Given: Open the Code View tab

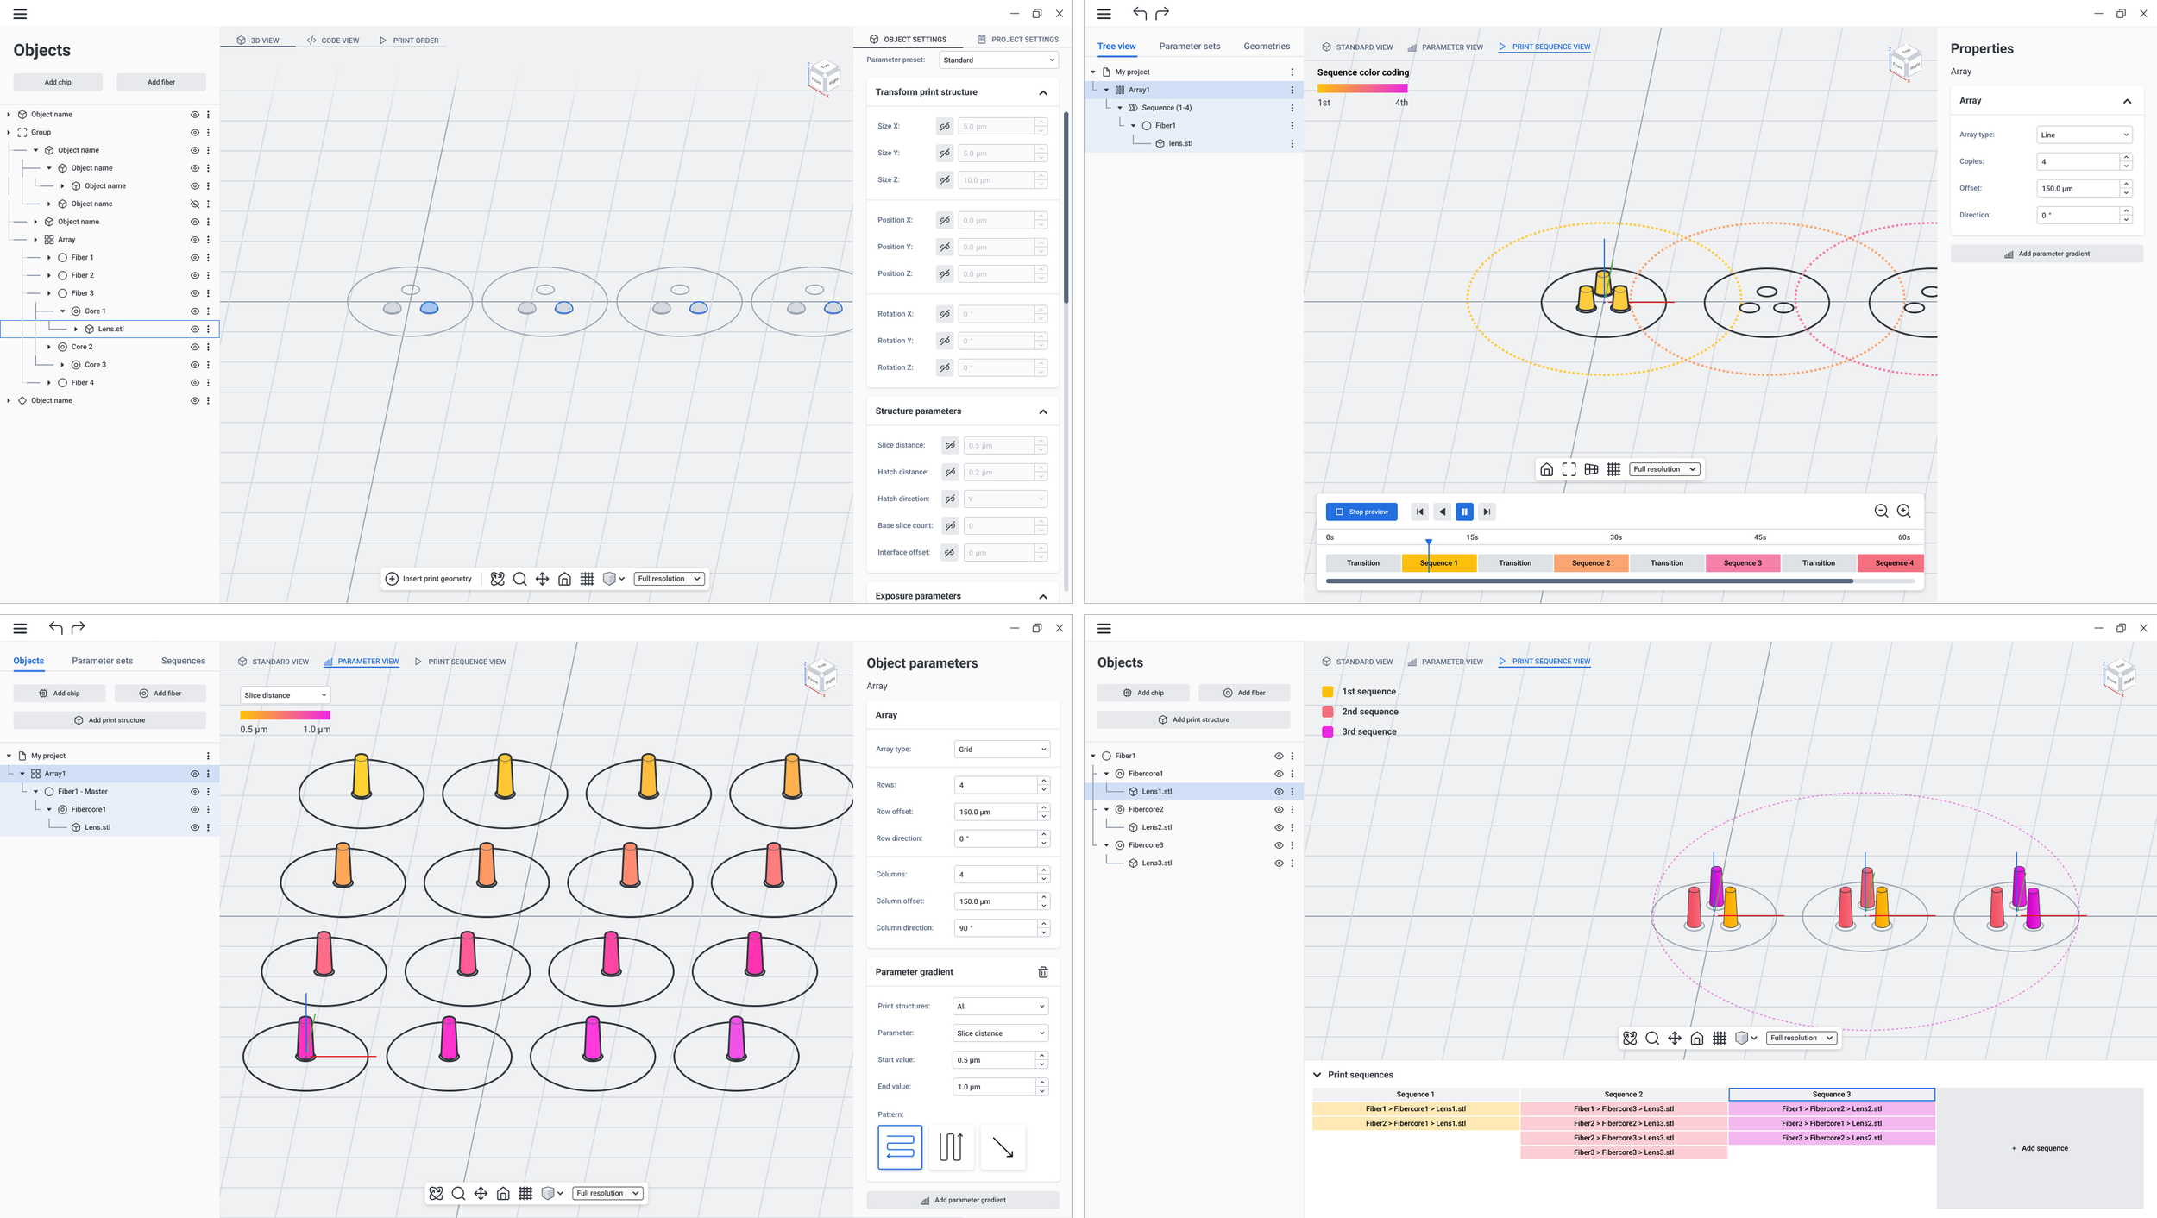Looking at the screenshot, I should (x=333, y=41).
